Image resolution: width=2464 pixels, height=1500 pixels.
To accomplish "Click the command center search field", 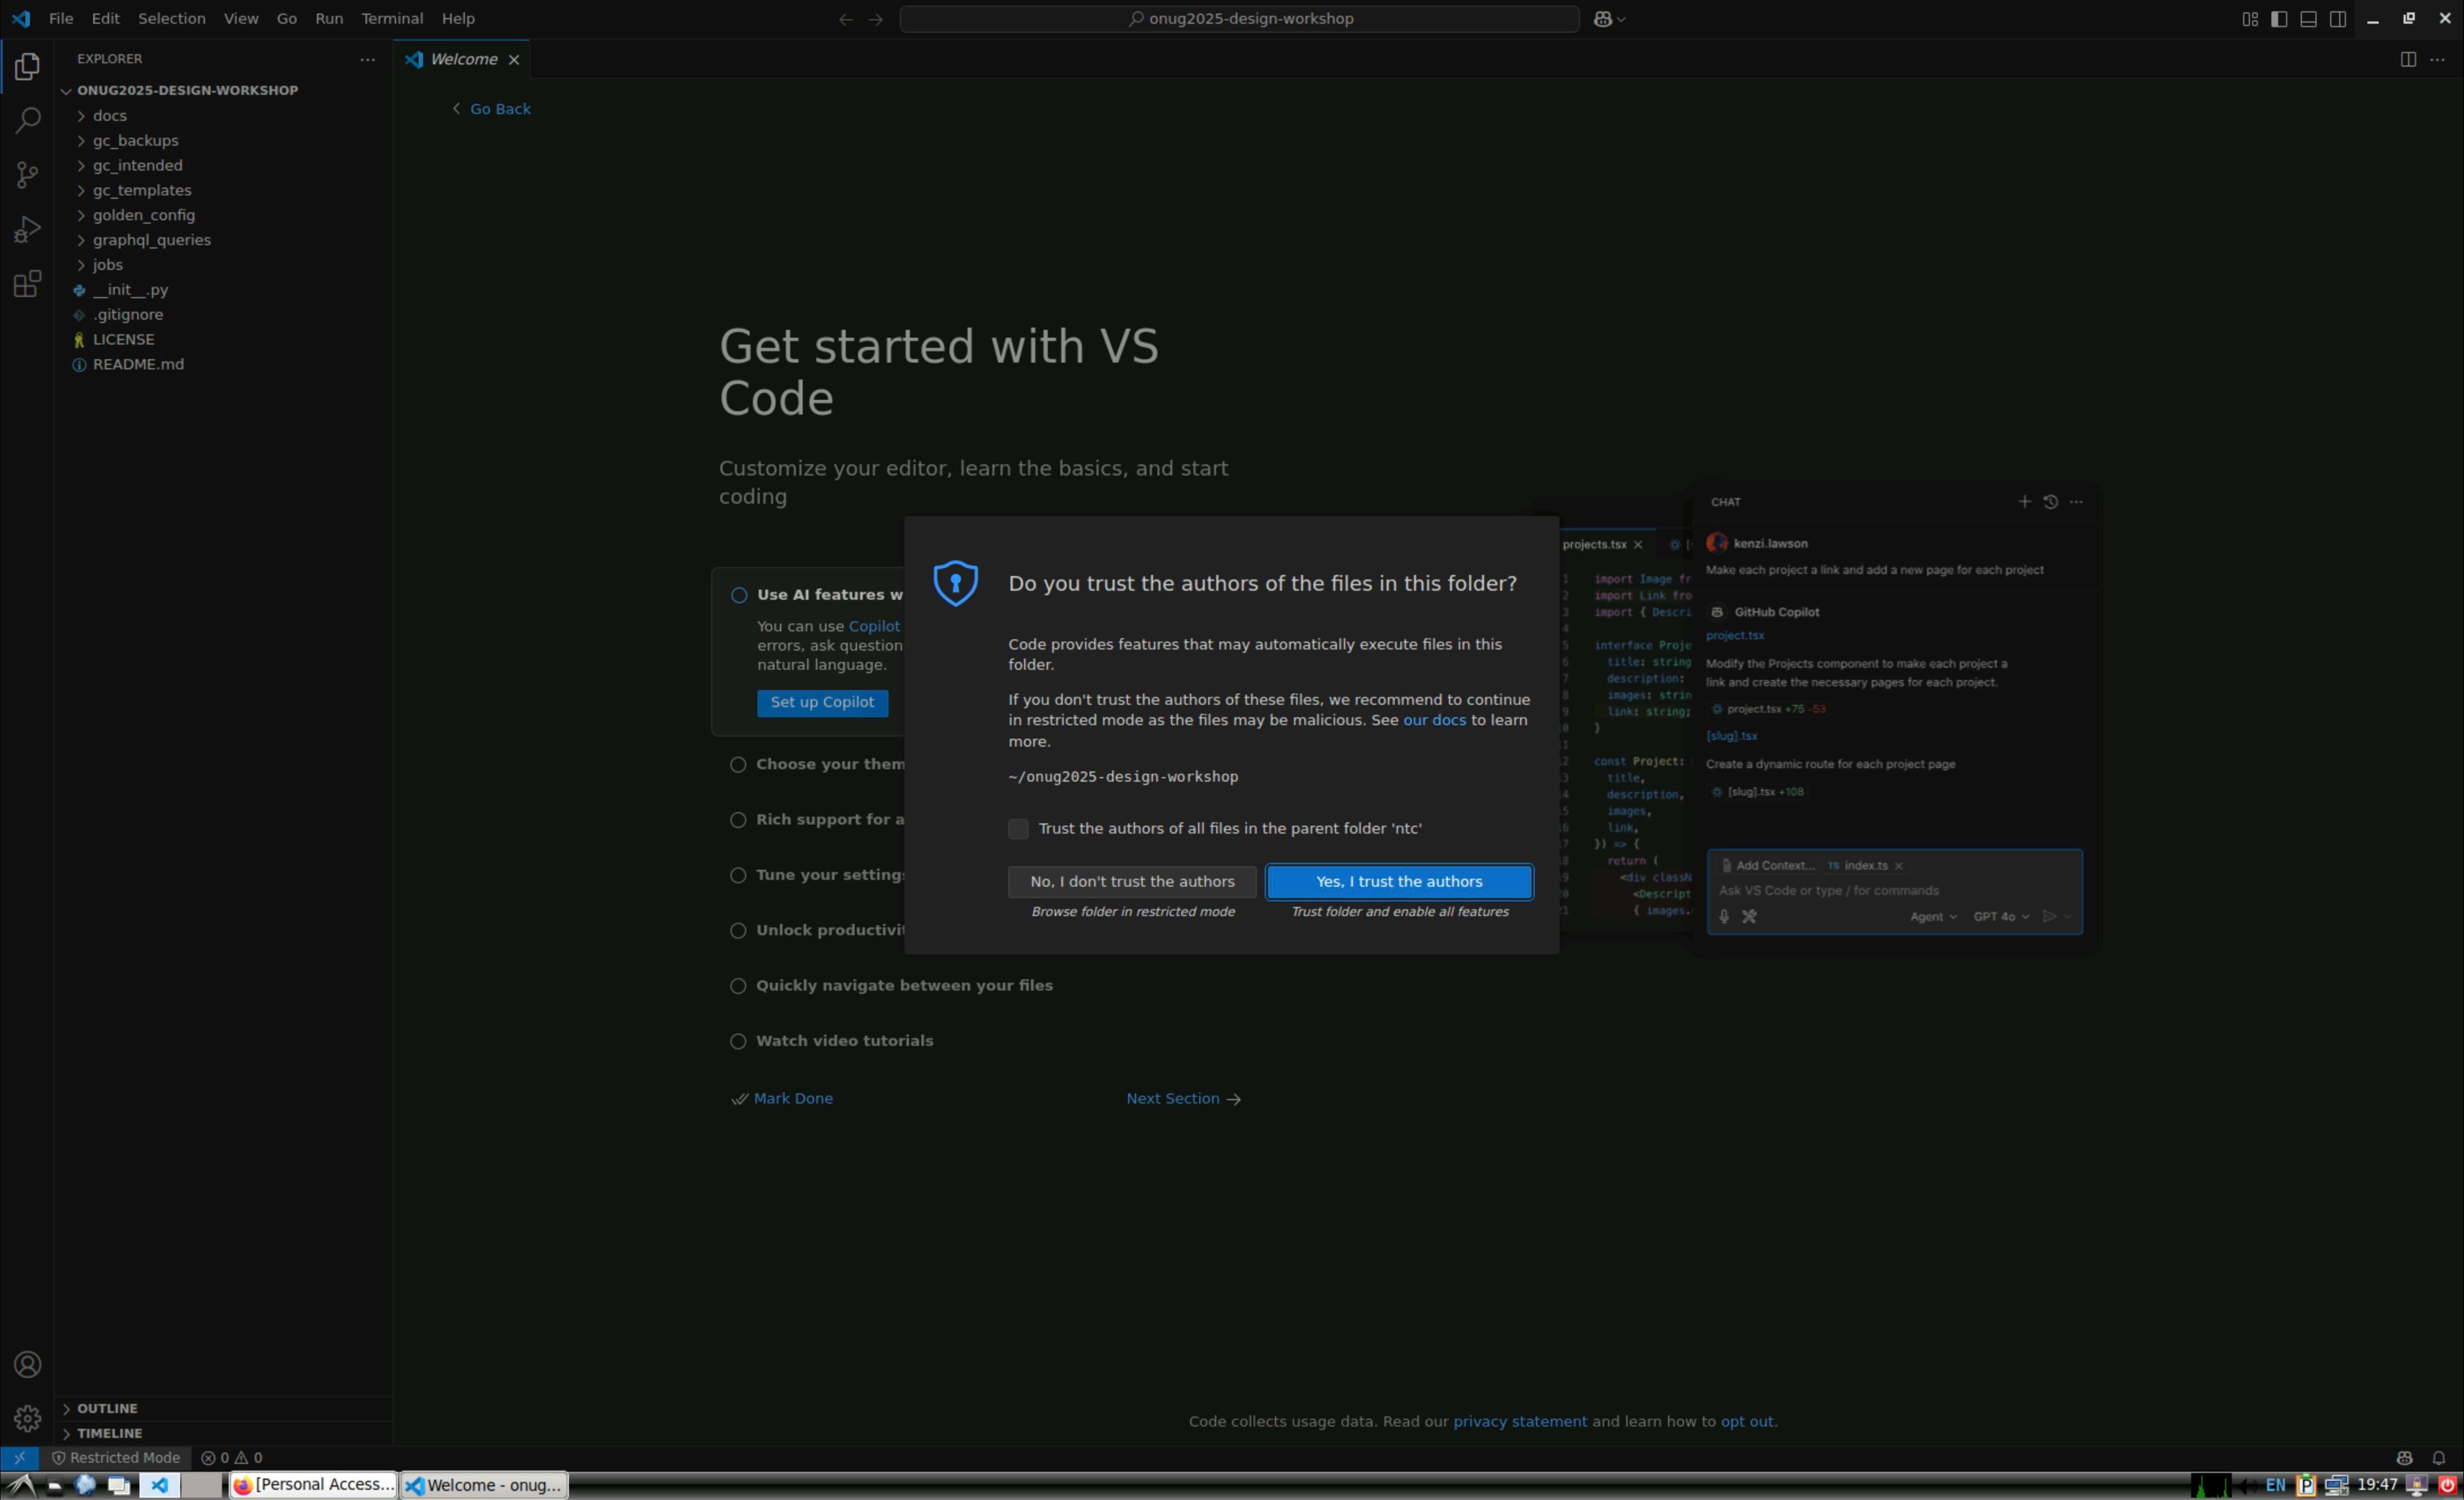I will click(x=1239, y=19).
